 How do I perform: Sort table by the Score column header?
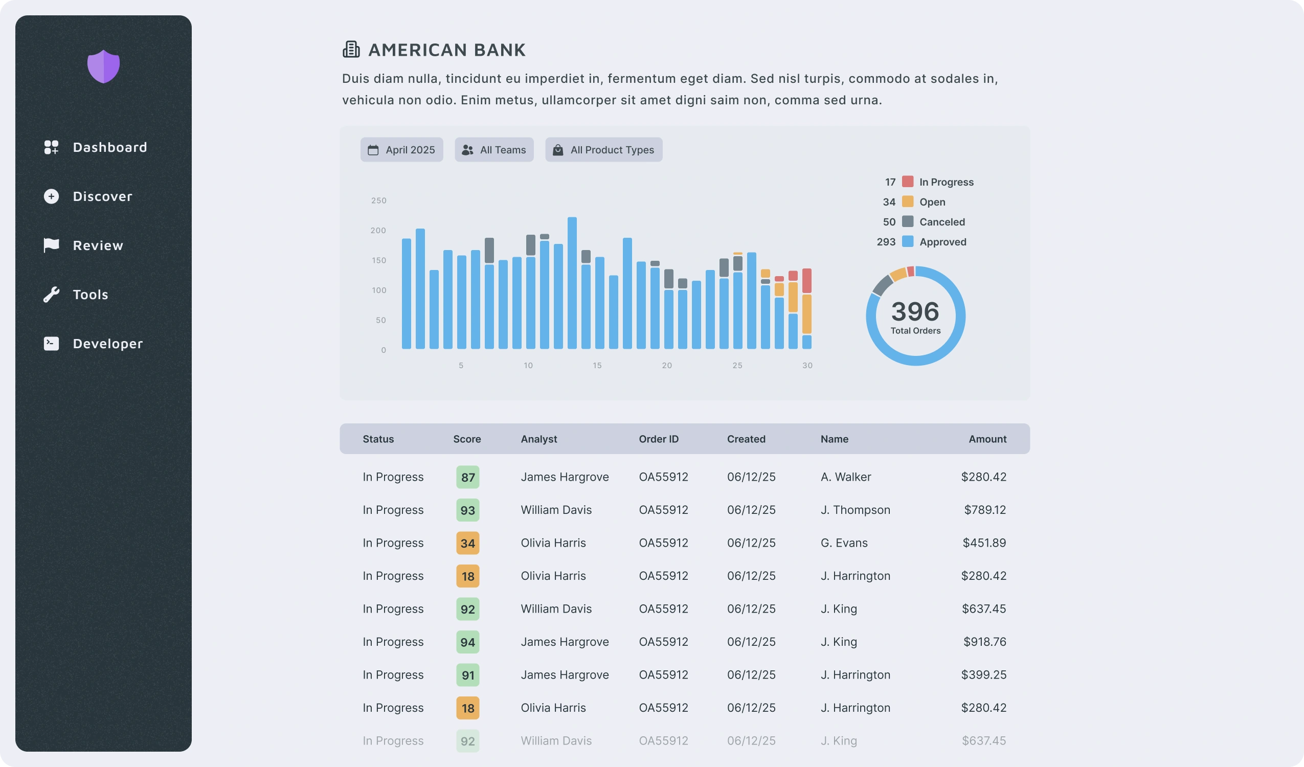click(467, 439)
